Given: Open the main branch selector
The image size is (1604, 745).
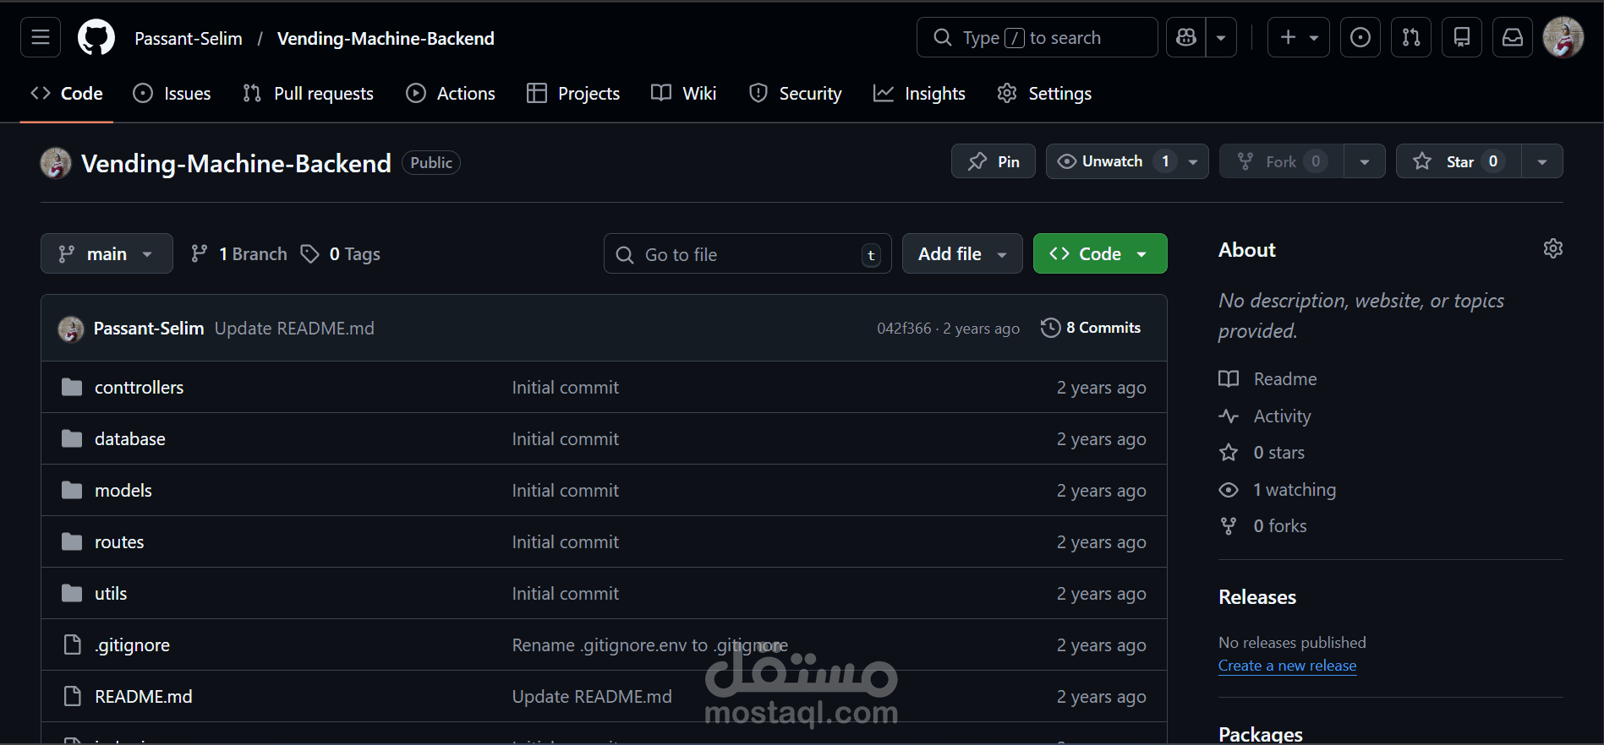Looking at the screenshot, I should (107, 253).
